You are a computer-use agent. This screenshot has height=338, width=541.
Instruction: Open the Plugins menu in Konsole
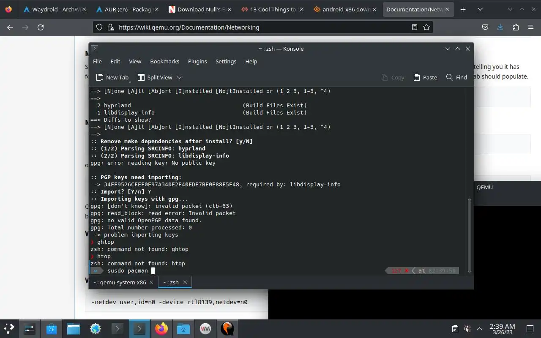coord(197,61)
